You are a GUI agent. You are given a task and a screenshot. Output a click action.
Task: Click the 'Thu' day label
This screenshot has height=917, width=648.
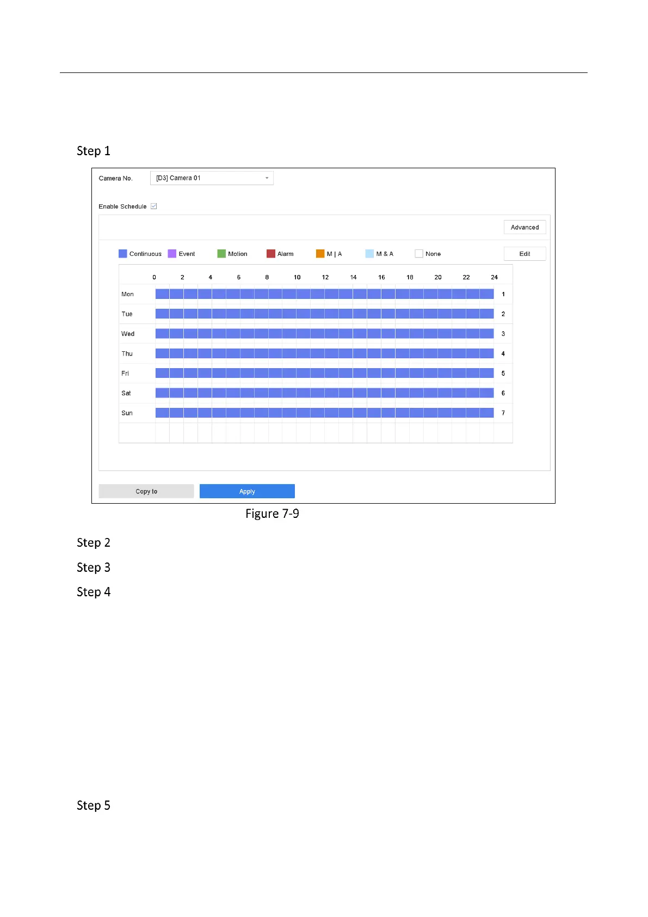(127, 353)
